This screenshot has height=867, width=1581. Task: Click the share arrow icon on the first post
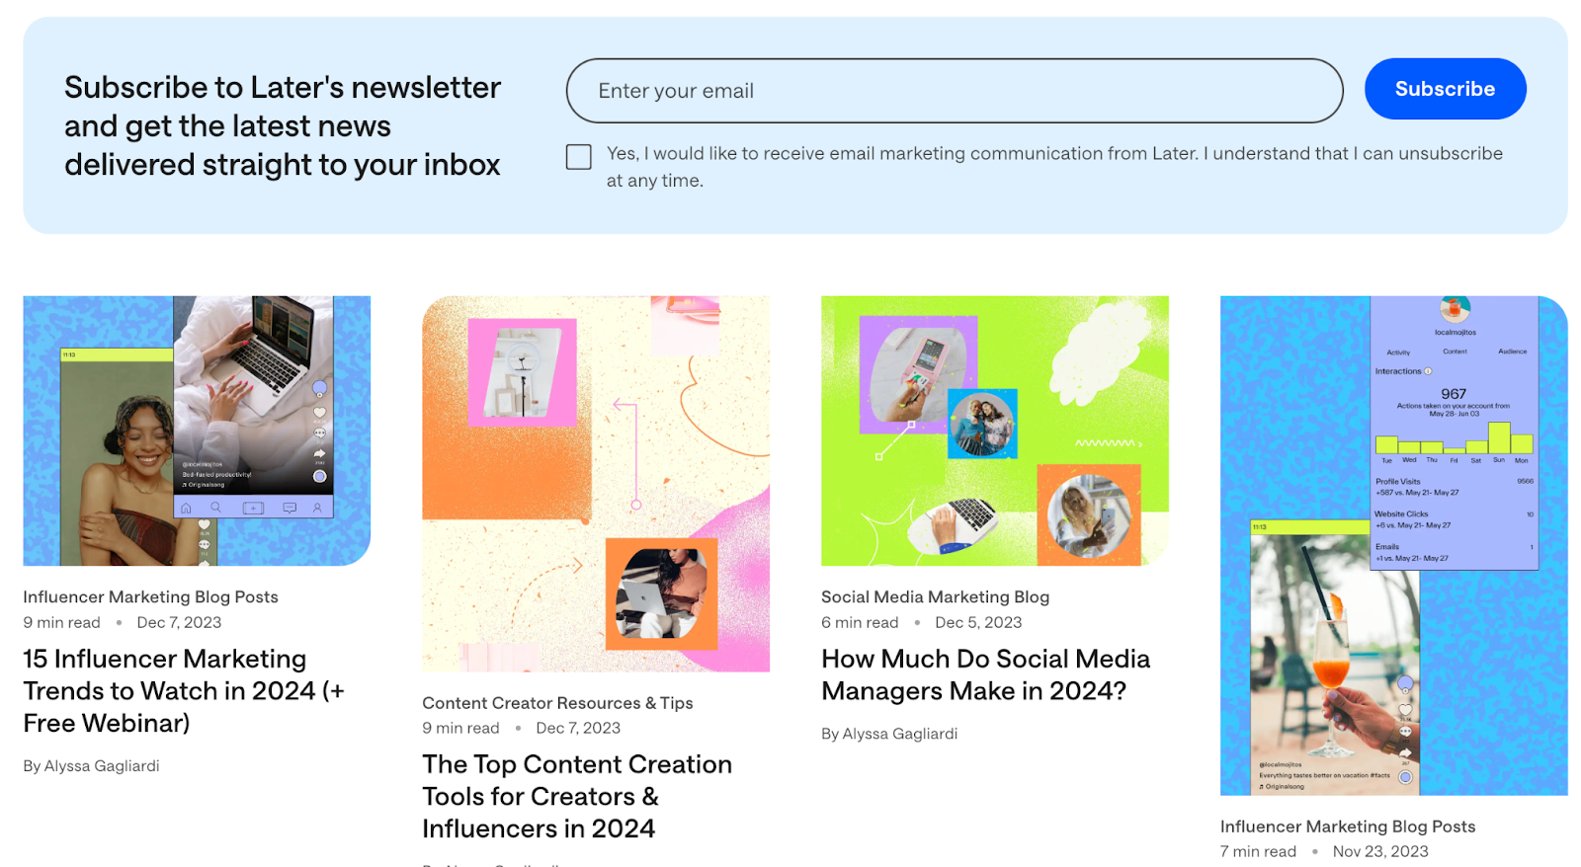point(320,452)
